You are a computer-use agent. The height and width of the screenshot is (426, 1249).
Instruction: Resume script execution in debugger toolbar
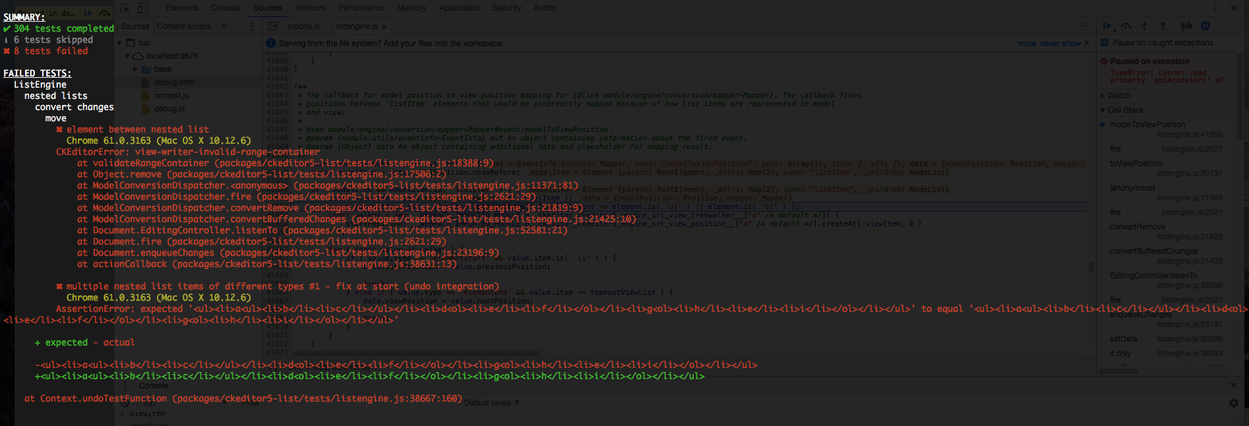1107,26
